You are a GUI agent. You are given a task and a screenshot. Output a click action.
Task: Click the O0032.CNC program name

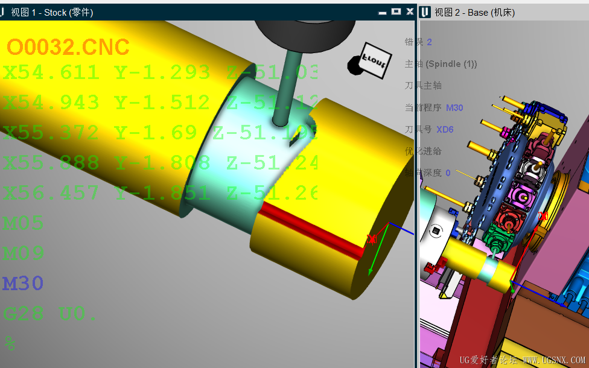point(68,47)
